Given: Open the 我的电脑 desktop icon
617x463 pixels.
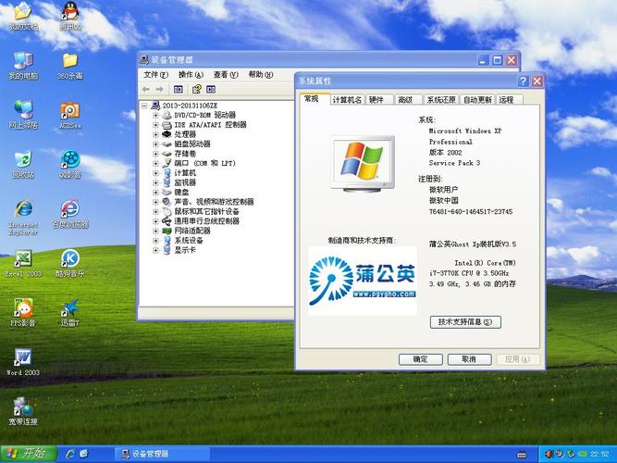Looking at the screenshot, I should (23, 66).
